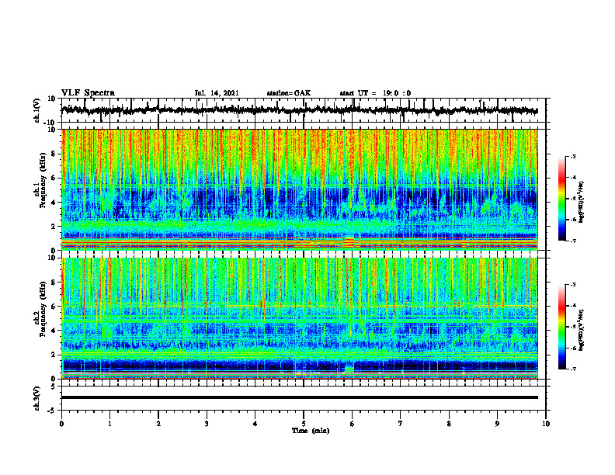Click the ch.2 spectrogram color bar
The height and width of the screenshot is (475, 615).
click(x=561, y=327)
